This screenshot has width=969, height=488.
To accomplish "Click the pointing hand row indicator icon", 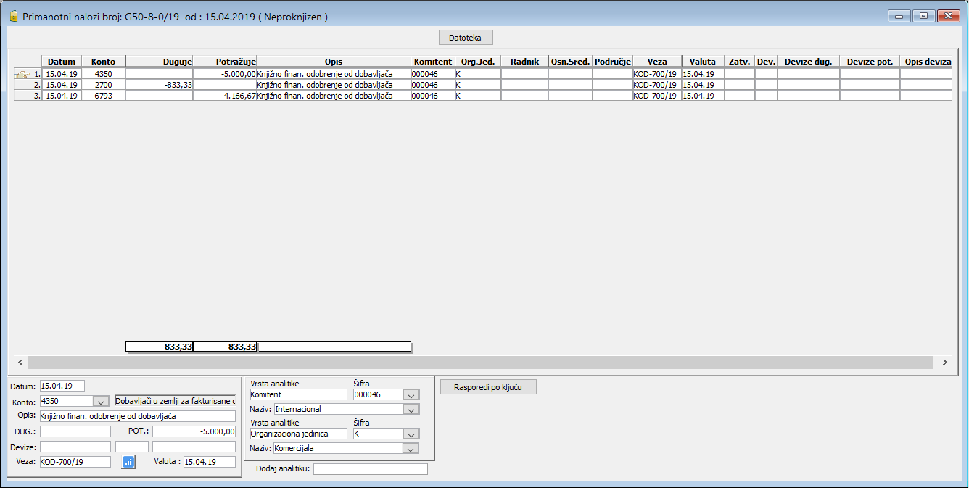I will coord(22,74).
